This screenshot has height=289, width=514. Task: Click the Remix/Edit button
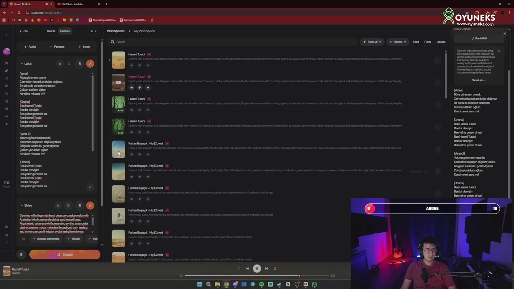479,39
